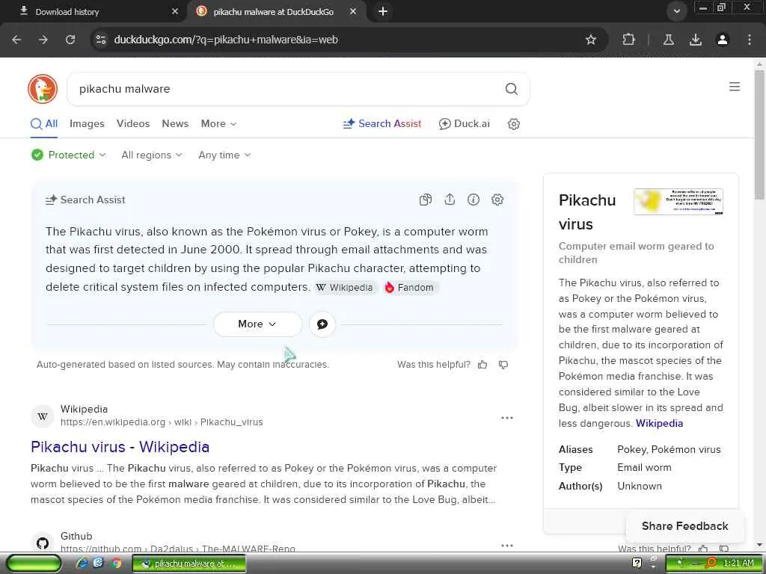Screen dimensions: 766x574
Task: Give thumbs down to Search Assist answer
Action: pyautogui.click(x=503, y=365)
